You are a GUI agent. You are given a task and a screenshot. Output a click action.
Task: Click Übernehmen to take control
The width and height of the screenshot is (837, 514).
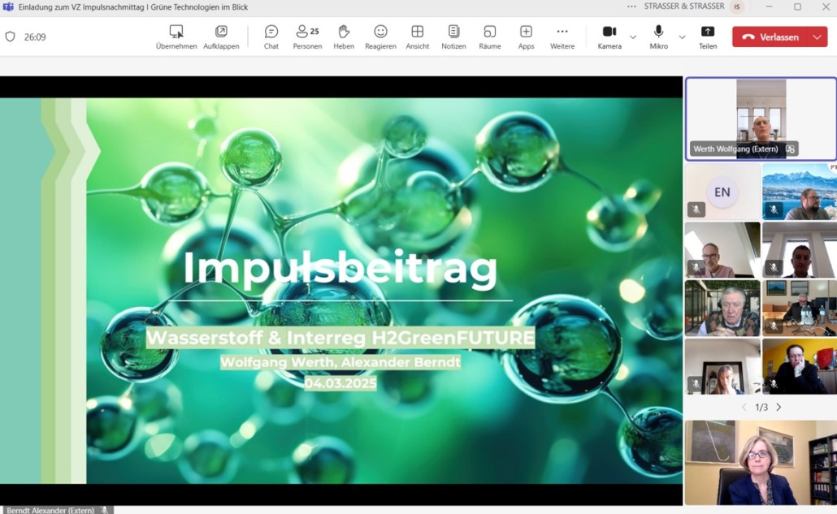[x=176, y=37]
